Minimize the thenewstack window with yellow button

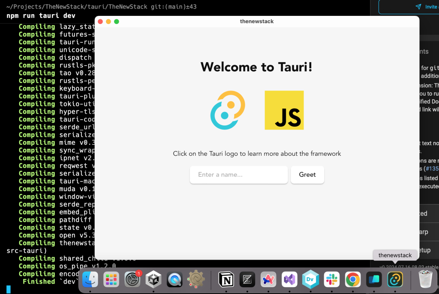tap(108, 21)
